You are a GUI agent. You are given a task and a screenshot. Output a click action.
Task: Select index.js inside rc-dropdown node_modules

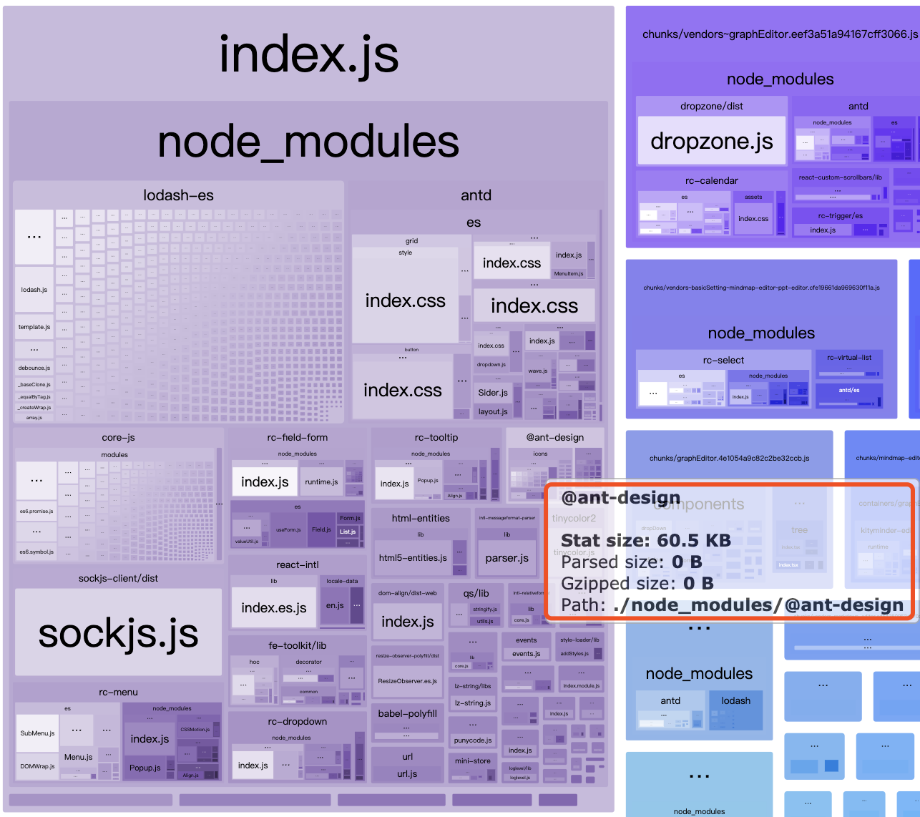coord(253,765)
